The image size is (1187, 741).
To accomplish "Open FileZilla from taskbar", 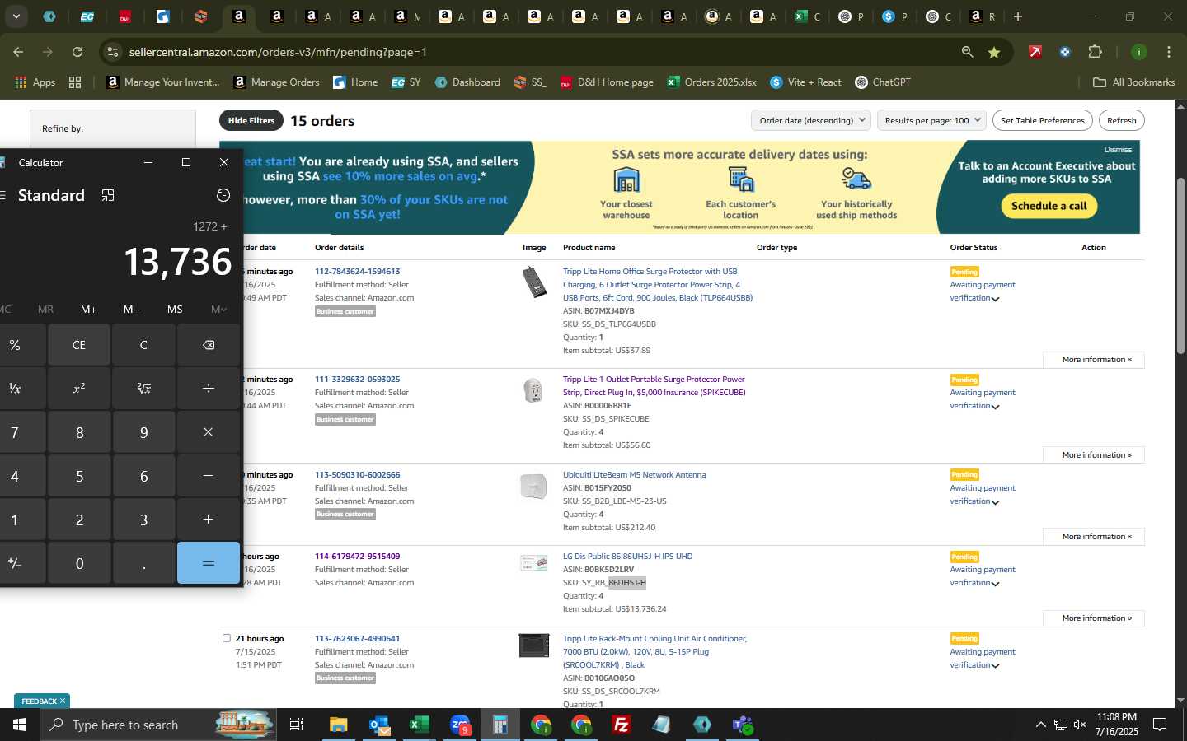I will click(x=622, y=725).
